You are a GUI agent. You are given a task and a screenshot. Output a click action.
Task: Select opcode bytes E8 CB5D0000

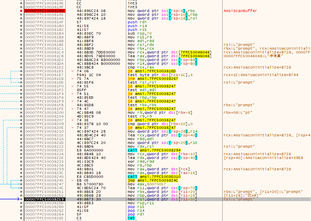(90, 176)
